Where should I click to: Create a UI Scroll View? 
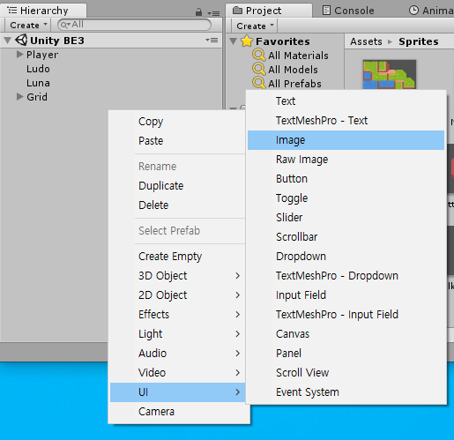[346, 373]
